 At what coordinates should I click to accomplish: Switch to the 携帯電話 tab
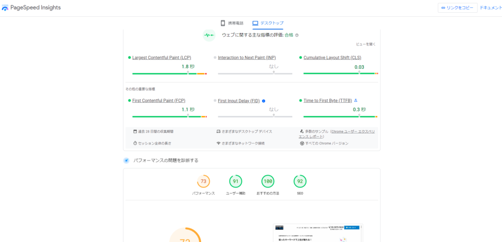(x=232, y=23)
